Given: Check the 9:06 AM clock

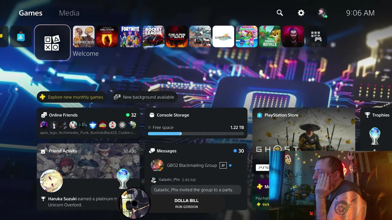Looking at the screenshot, I should point(360,13).
